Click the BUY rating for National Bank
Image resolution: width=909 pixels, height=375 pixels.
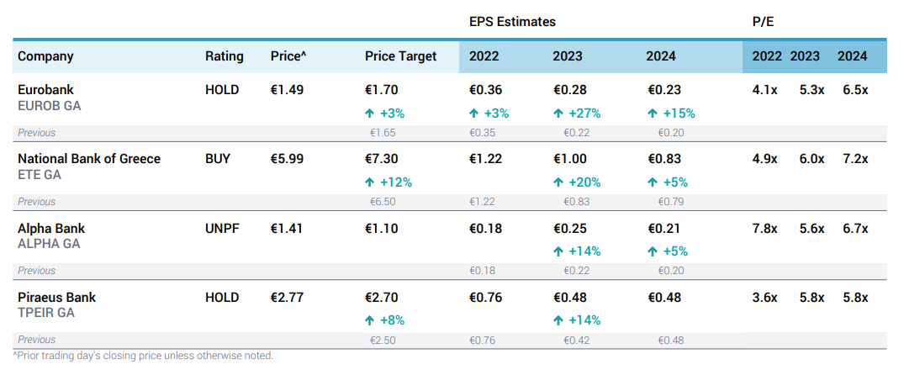coord(218,159)
